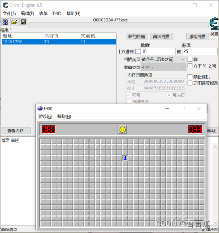Click the 激活 描述 address list header
This screenshot has width=219, height=233.
[x=10, y=141]
